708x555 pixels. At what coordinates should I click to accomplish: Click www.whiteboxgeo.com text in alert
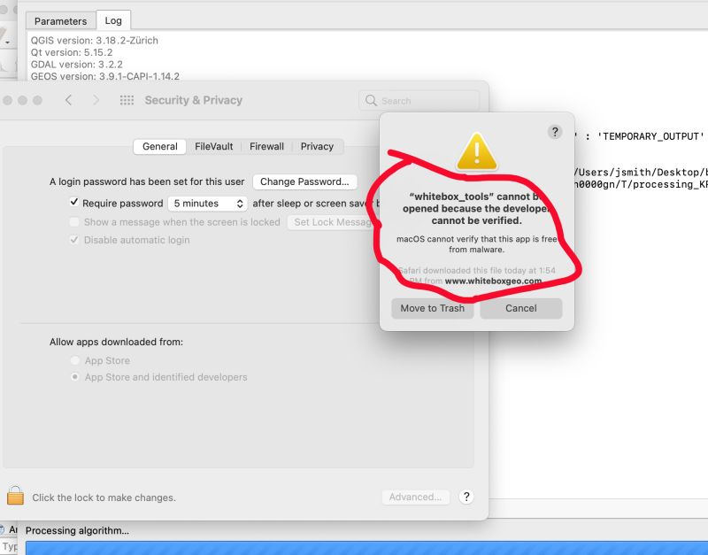(493, 281)
